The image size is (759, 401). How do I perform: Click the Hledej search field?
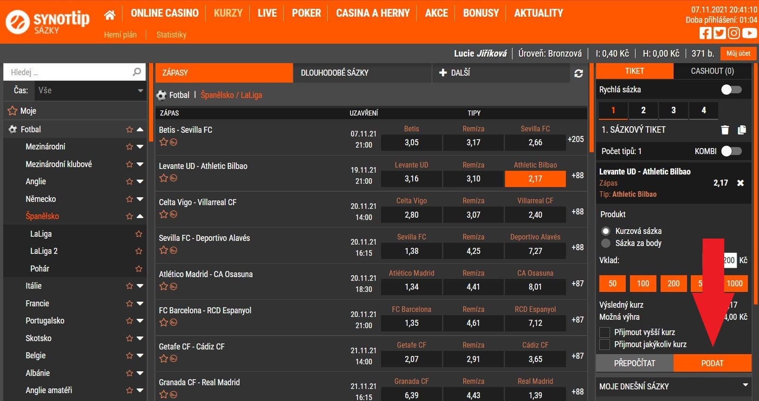[x=74, y=72]
